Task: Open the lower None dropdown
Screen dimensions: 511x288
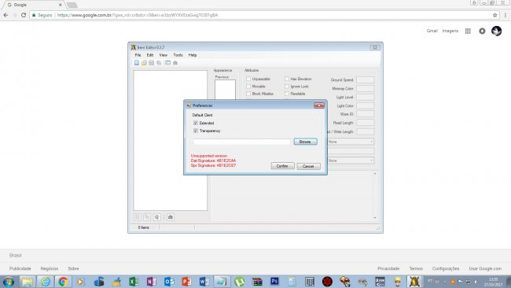Action: coord(351,161)
